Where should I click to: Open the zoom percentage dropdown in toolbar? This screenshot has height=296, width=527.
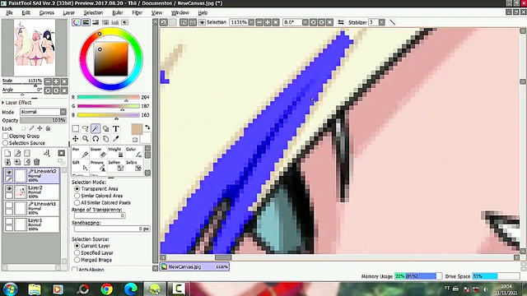click(251, 22)
